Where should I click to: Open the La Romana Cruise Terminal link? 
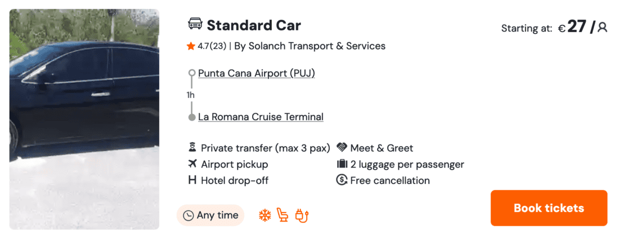tap(261, 117)
